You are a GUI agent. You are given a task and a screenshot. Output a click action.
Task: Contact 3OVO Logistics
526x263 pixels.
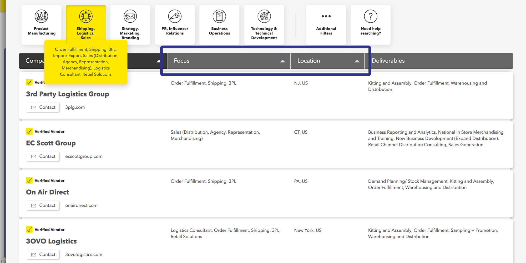(43, 254)
